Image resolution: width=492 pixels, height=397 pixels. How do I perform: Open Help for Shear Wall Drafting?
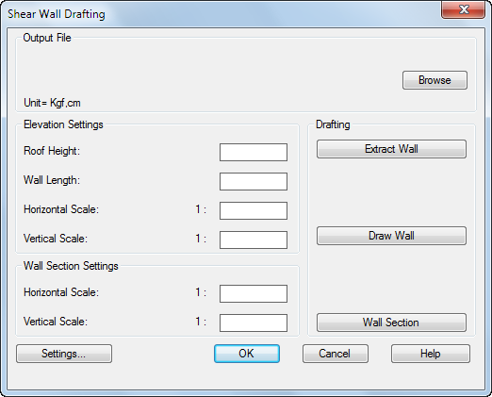click(431, 354)
